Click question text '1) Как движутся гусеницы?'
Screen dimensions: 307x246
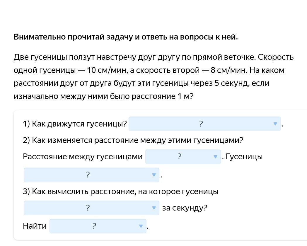(x=75, y=124)
